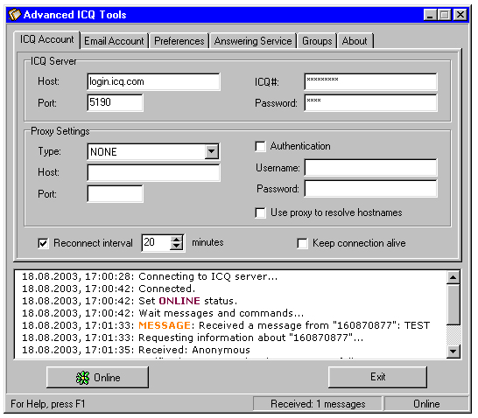
Task: Click the log scrollbar up arrow
Action: (x=453, y=277)
